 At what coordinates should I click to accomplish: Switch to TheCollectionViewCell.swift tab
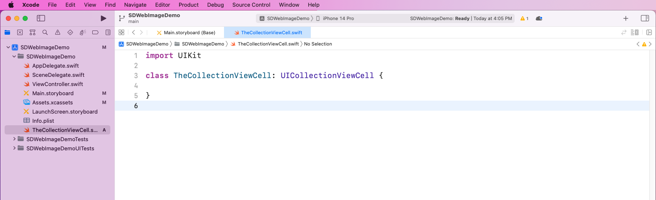click(268, 33)
